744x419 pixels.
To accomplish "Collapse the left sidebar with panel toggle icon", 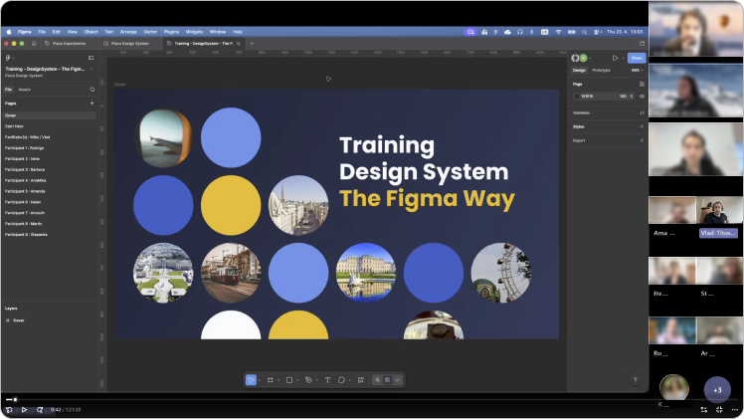I will point(92,58).
